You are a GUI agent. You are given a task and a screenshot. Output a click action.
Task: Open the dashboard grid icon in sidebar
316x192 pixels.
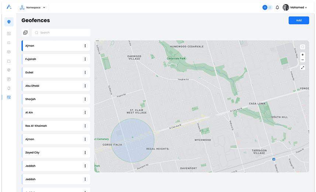point(9,34)
